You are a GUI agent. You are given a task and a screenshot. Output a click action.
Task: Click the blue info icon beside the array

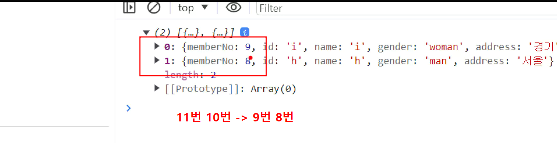coord(245,32)
